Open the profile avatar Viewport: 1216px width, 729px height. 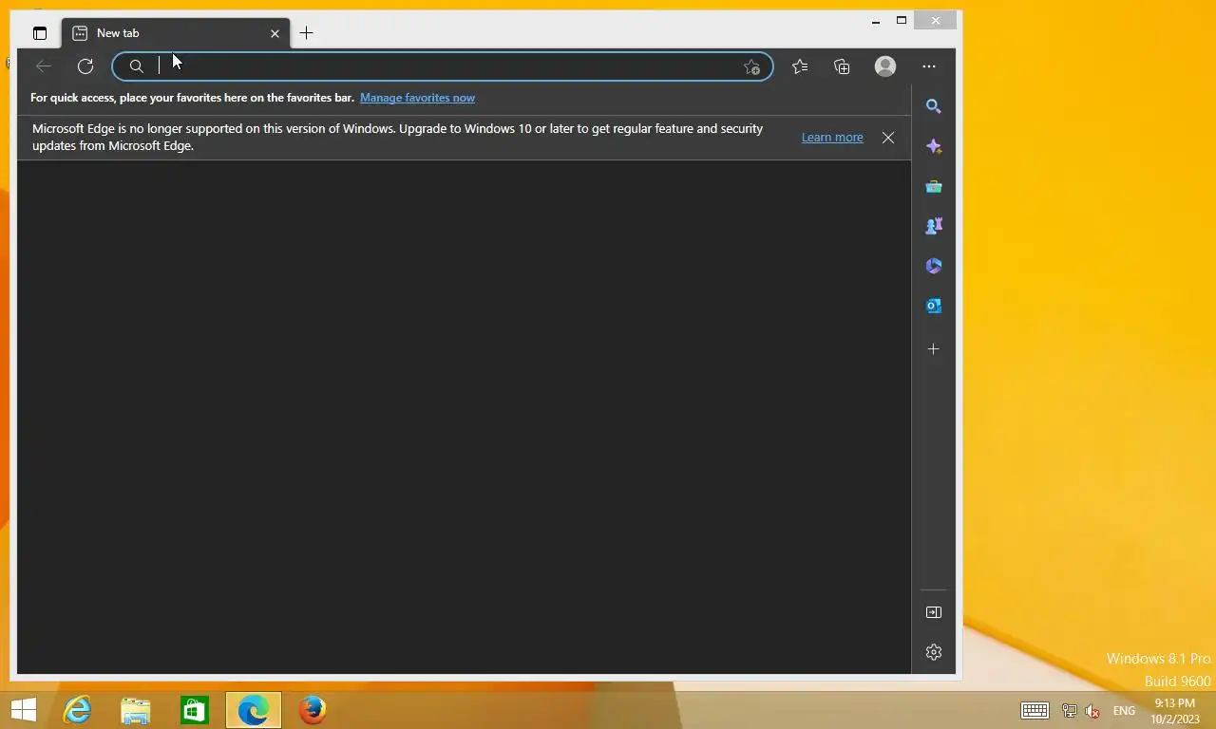point(885,66)
